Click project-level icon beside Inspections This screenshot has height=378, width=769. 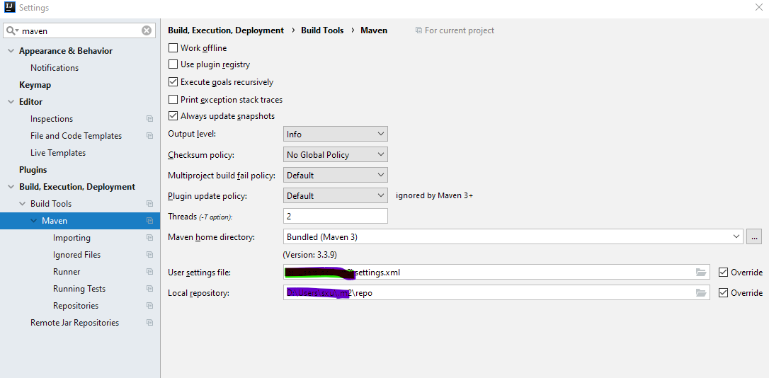(x=149, y=119)
